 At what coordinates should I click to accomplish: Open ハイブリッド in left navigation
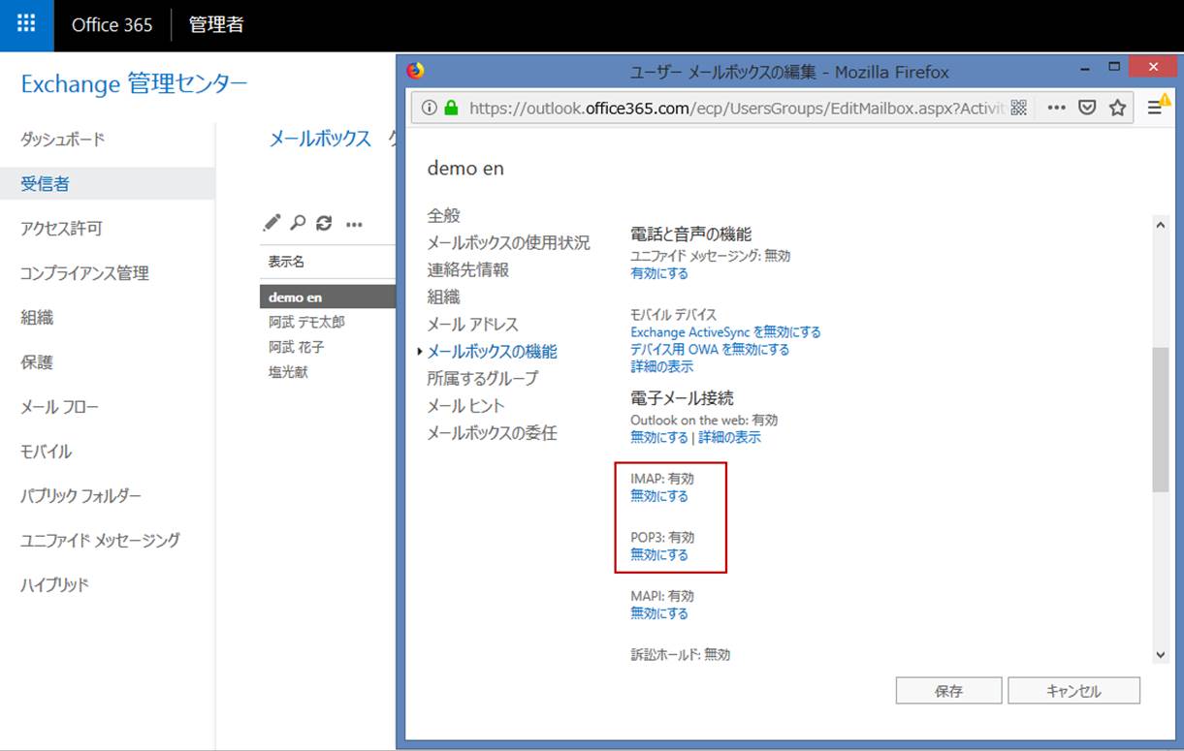[x=55, y=585]
